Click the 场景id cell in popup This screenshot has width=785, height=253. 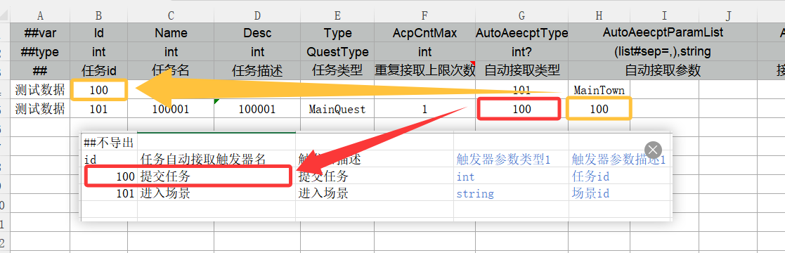[x=620, y=193]
